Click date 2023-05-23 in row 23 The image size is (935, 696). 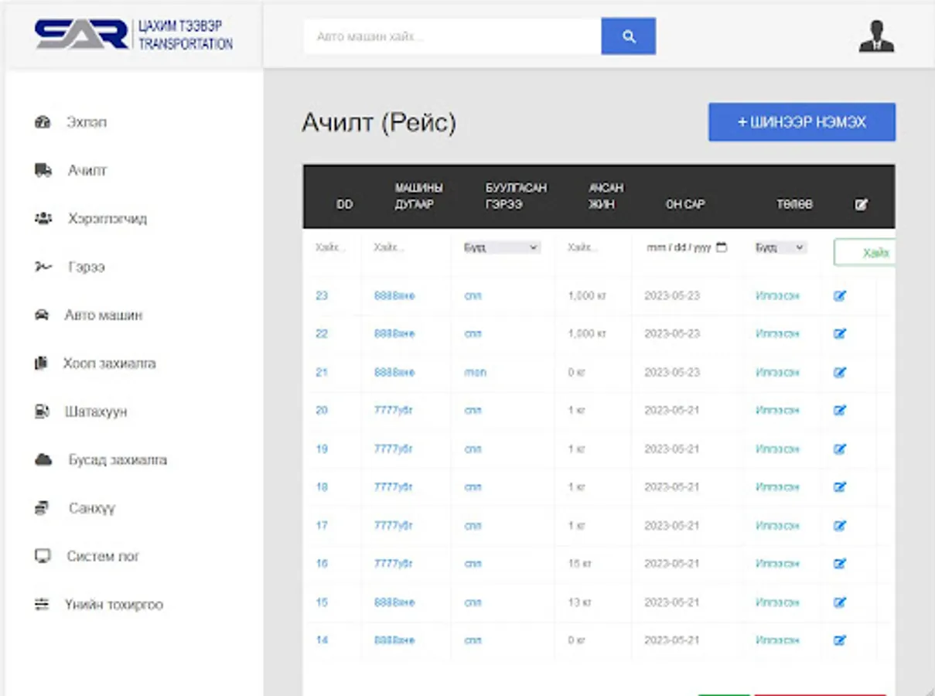pos(672,295)
